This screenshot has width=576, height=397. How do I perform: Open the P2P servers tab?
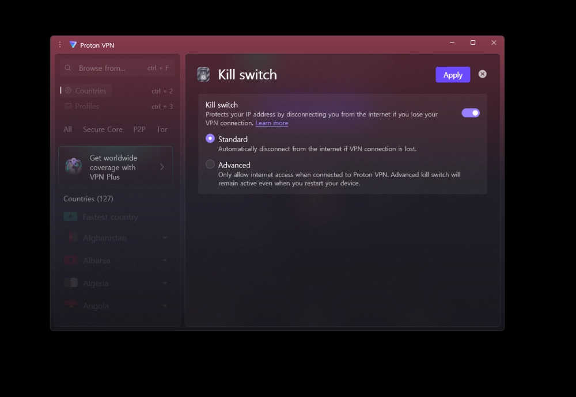(x=139, y=129)
